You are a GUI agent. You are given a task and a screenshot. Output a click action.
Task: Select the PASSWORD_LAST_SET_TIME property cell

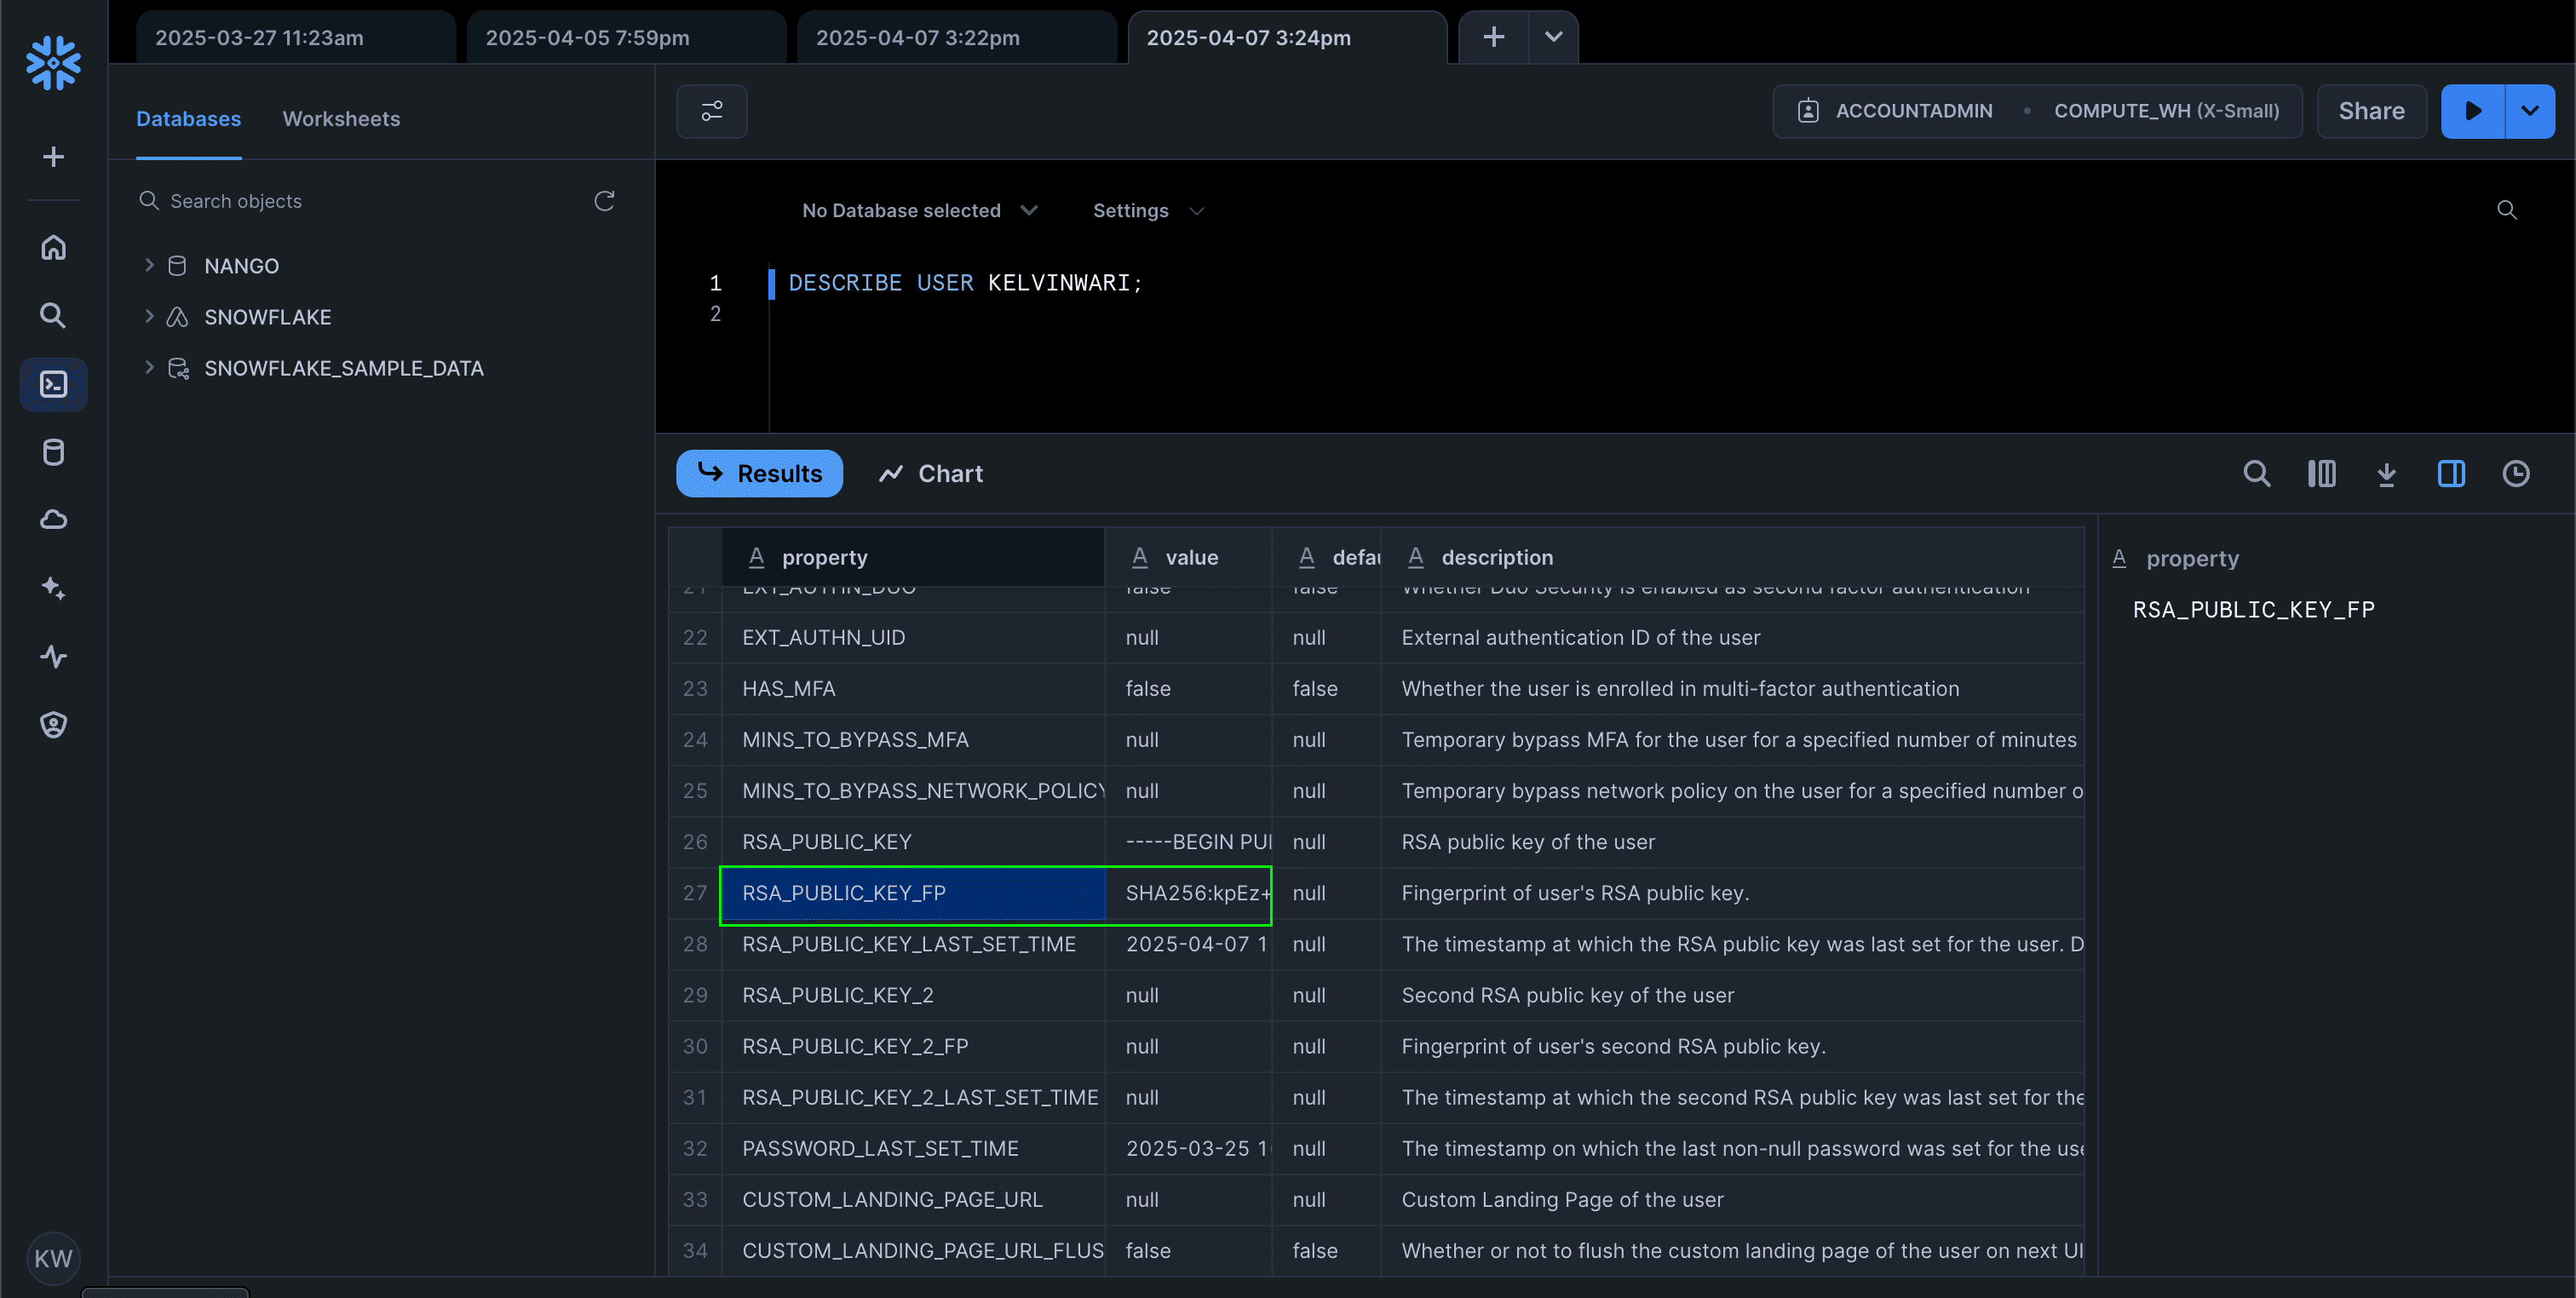(x=913, y=1149)
